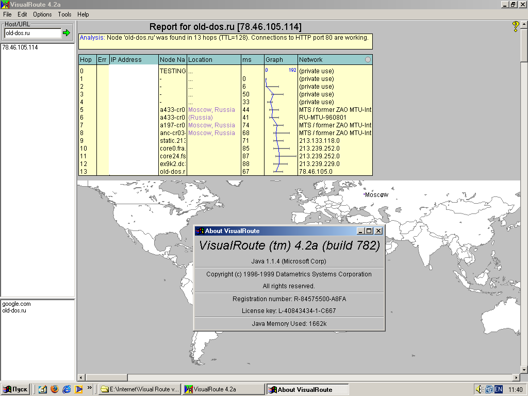Open the Options menu
This screenshot has height=396, width=528.
(x=42, y=14)
